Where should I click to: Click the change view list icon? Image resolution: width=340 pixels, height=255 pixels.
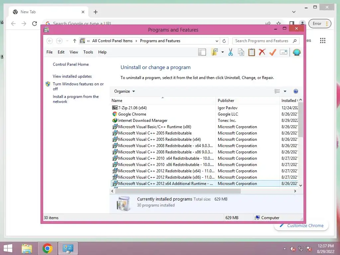(x=277, y=91)
